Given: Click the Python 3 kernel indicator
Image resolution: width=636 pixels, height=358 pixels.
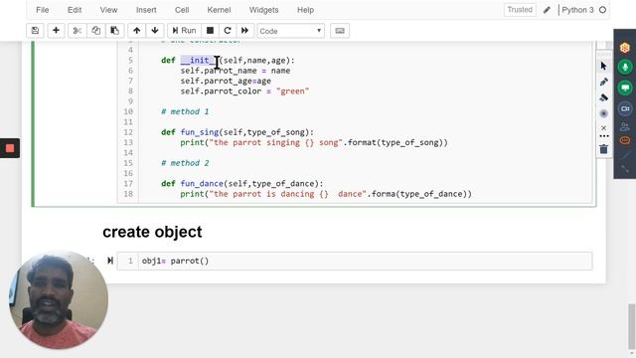Looking at the screenshot, I should 577,10.
